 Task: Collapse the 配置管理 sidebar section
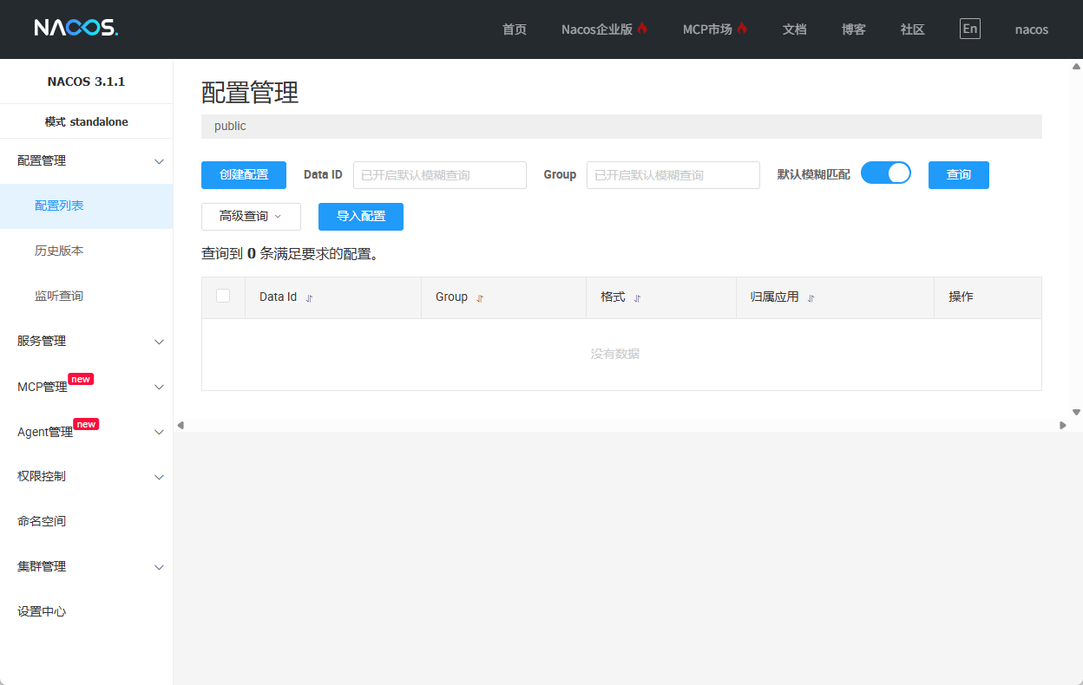point(86,161)
